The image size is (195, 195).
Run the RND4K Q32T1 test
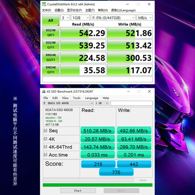pyautogui.click(x=51, y=57)
